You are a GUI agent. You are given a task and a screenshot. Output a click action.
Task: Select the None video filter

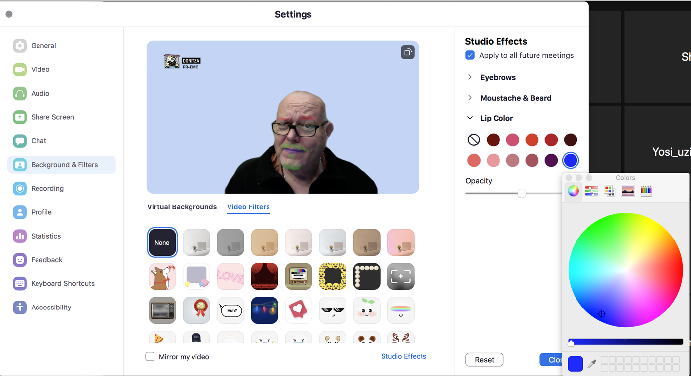[x=162, y=242]
